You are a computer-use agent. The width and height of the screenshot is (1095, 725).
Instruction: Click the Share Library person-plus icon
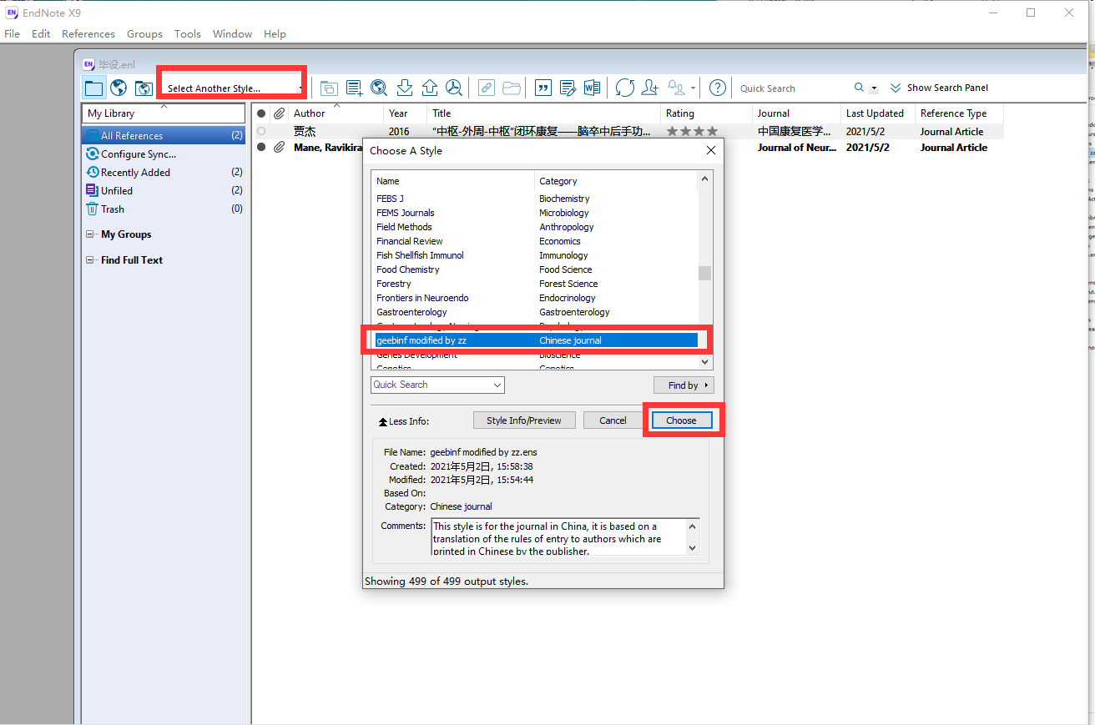650,88
